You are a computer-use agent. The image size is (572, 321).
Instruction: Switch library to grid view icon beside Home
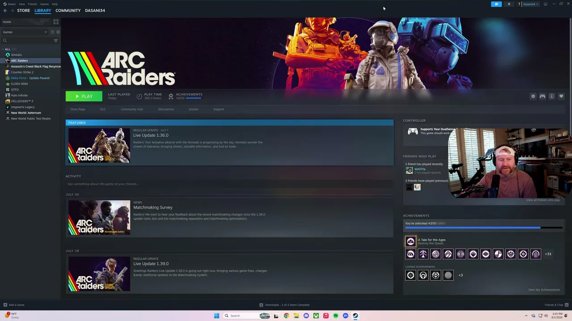(56, 21)
